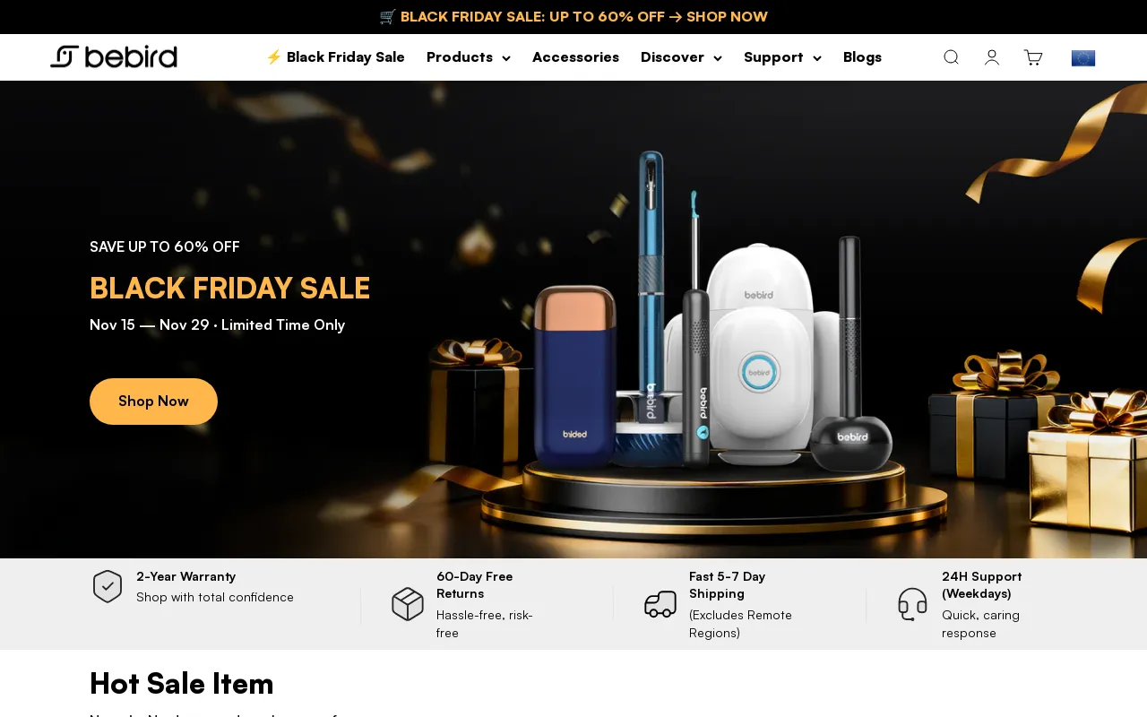This screenshot has width=1147, height=717.
Task: Expand the Support dropdown menu
Action: click(x=782, y=57)
